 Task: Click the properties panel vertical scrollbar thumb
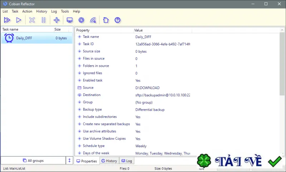(x=282, y=64)
